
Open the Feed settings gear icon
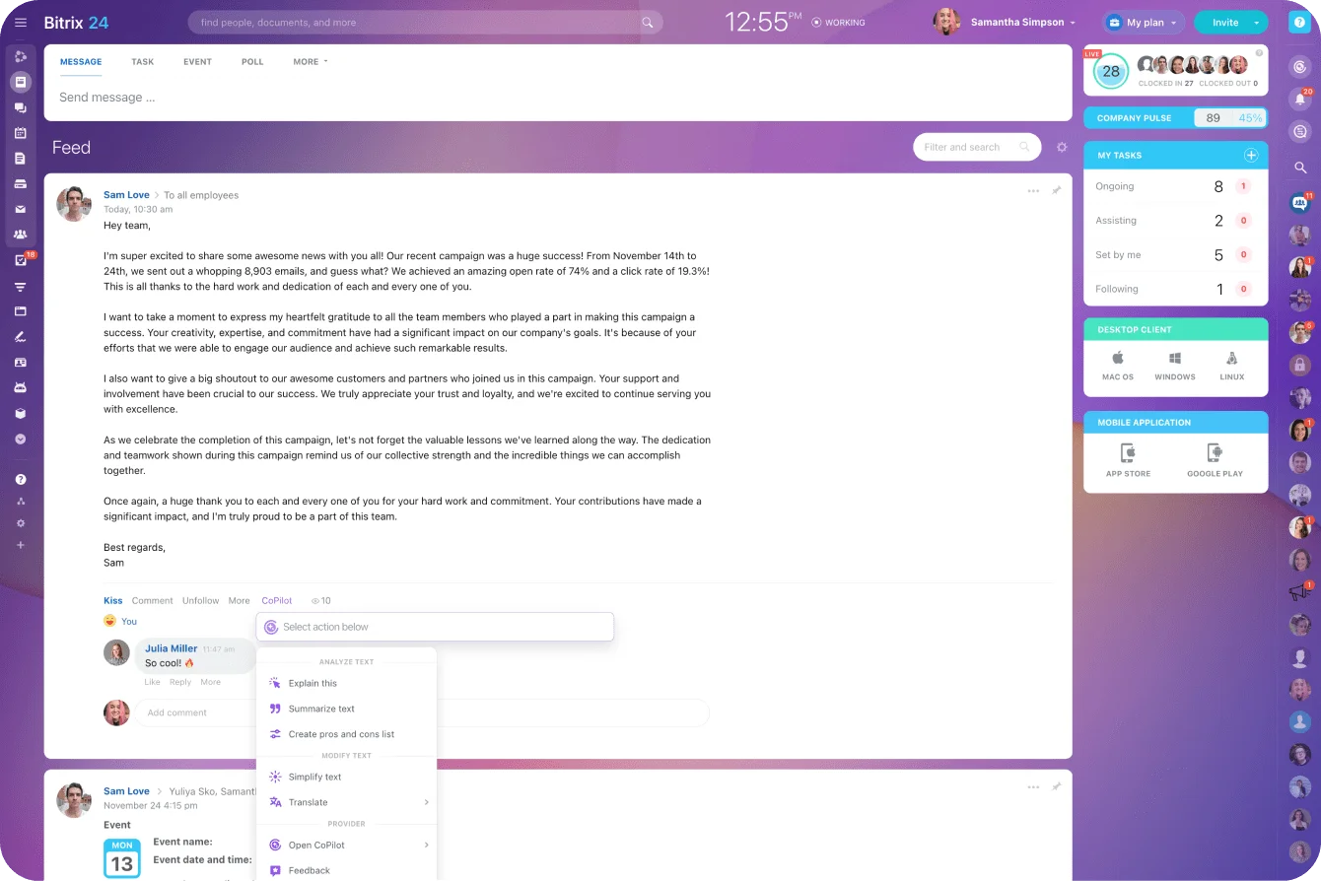click(x=1062, y=147)
